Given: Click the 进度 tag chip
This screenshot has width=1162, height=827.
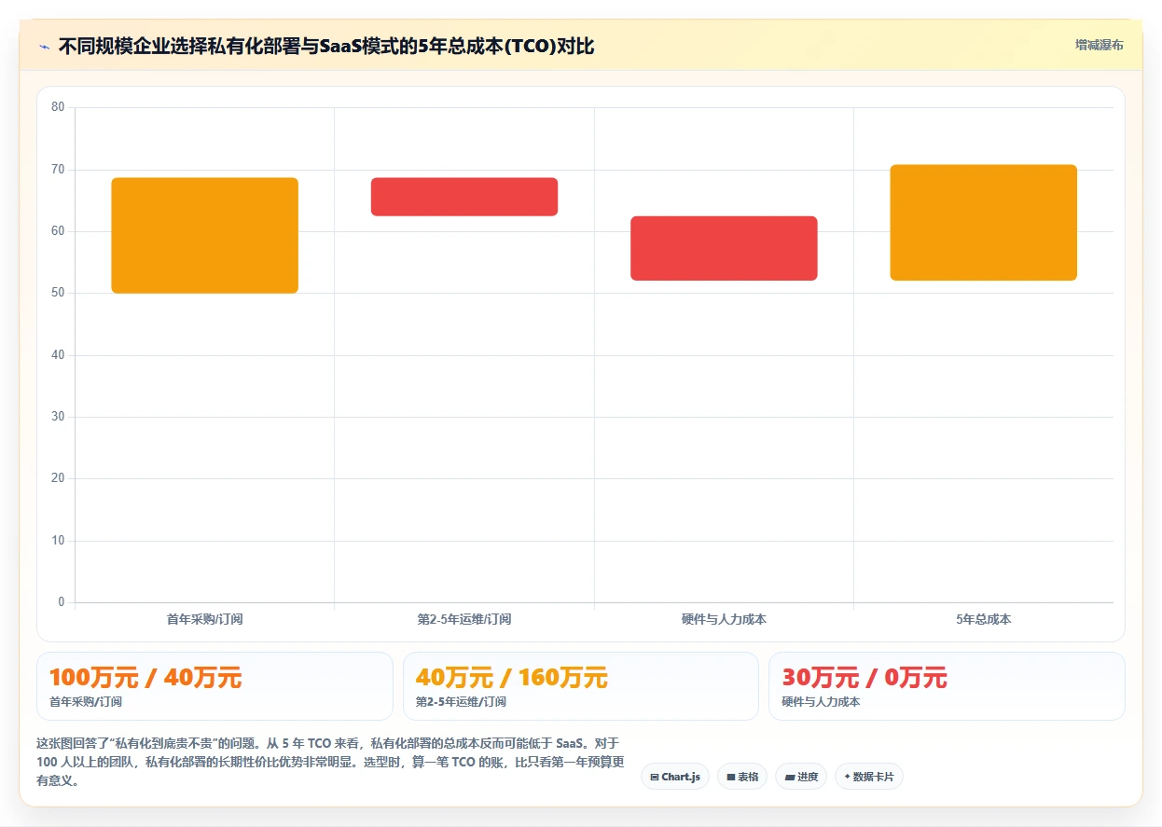Looking at the screenshot, I should point(801,777).
